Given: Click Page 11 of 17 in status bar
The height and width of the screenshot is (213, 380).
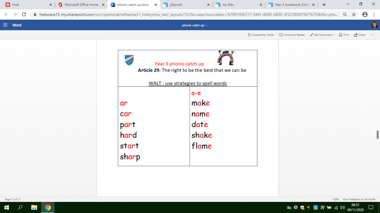Looking at the screenshot, I should [x=13, y=199].
